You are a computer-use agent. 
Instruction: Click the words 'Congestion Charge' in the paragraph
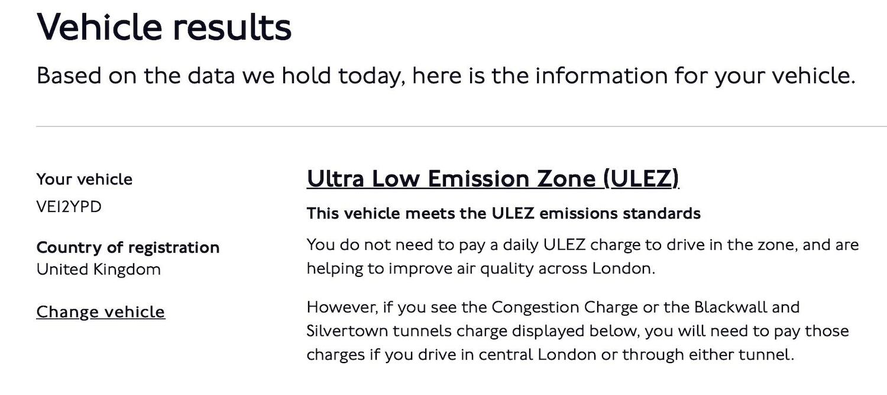565,308
